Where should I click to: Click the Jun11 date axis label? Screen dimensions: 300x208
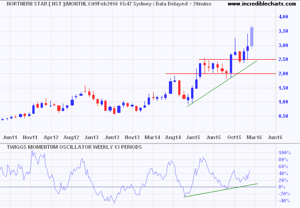click(x=10, y=137)
